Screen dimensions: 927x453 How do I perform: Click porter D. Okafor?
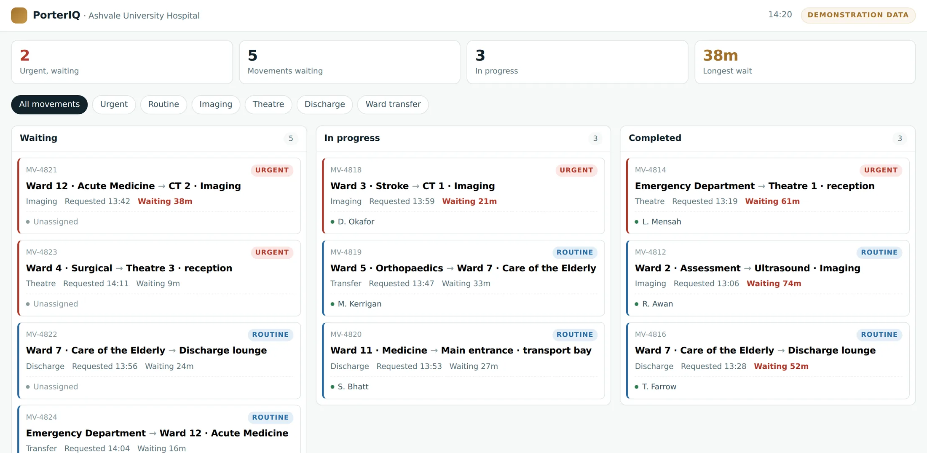point(356,222)
